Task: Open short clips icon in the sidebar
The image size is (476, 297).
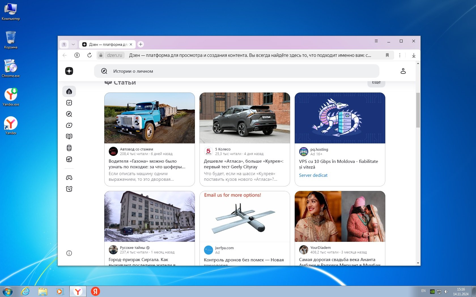Action: click(69, 148)
